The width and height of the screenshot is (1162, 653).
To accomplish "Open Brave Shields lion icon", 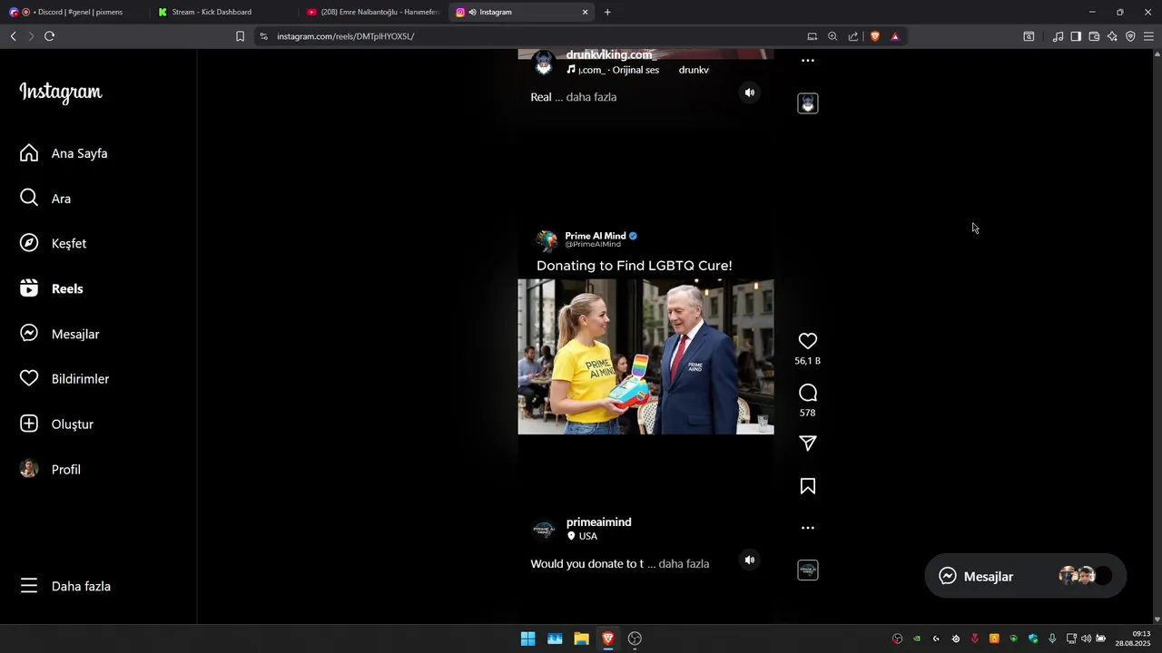I will 875,36.
